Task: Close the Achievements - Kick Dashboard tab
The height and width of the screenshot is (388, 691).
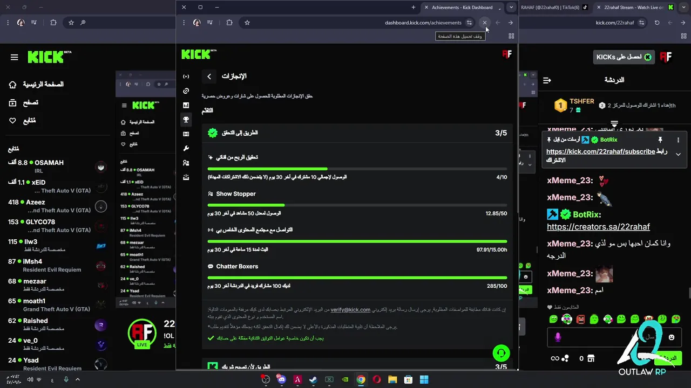Action: (x=426, y=8)
